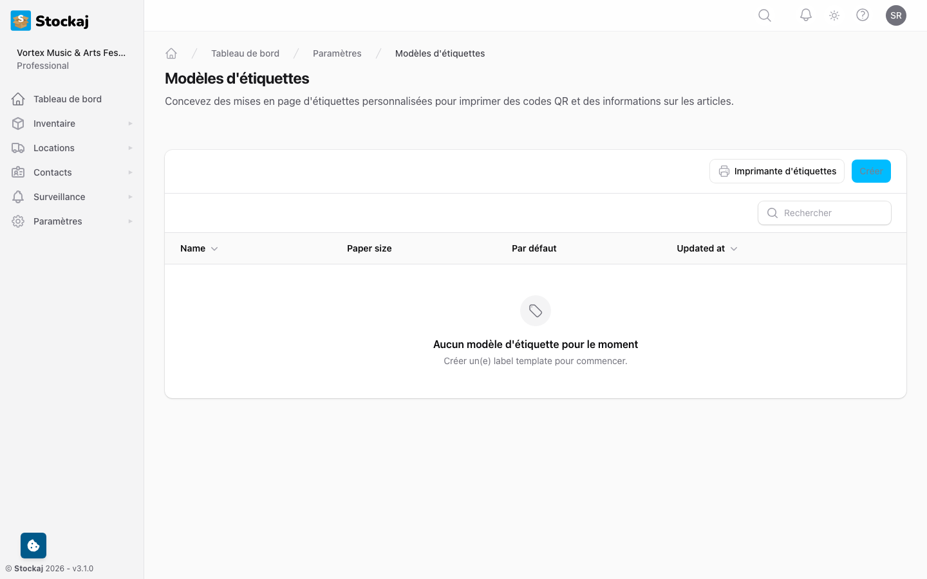Open the global search magnifier icon
The width and height of the screenshot is (927, 579).
pyautogui.click(x=764, y=15)
